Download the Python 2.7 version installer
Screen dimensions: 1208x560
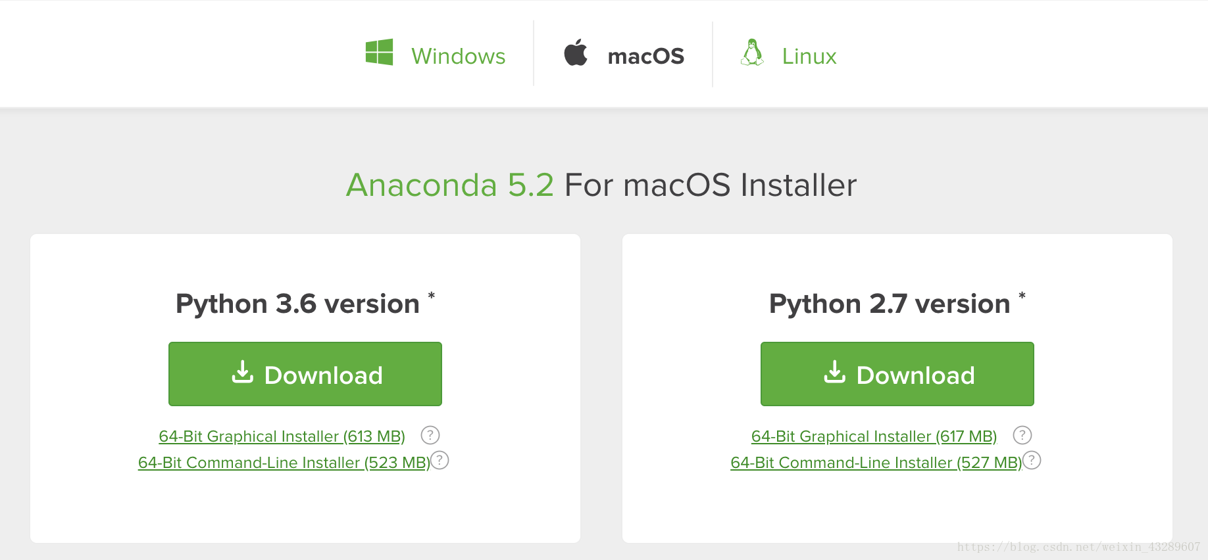pos(897,374)
